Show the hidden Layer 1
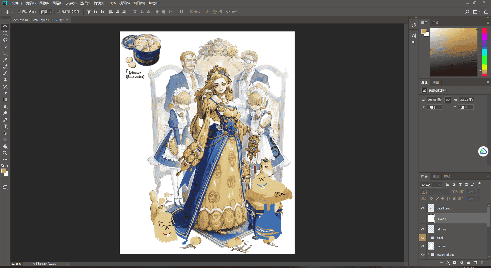Screen dimensions: 491x268 [423, 219]
